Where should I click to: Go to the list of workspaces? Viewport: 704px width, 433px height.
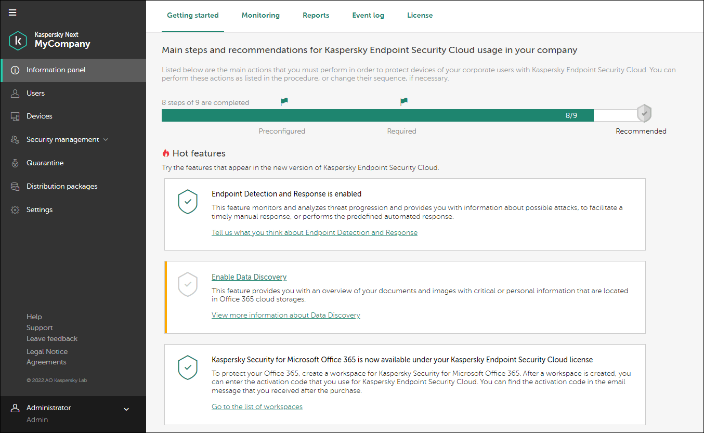(x=257, y=406)
